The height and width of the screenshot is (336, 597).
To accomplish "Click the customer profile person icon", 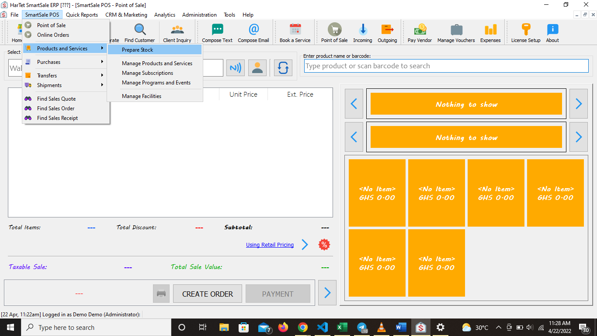I will [257, 68].
